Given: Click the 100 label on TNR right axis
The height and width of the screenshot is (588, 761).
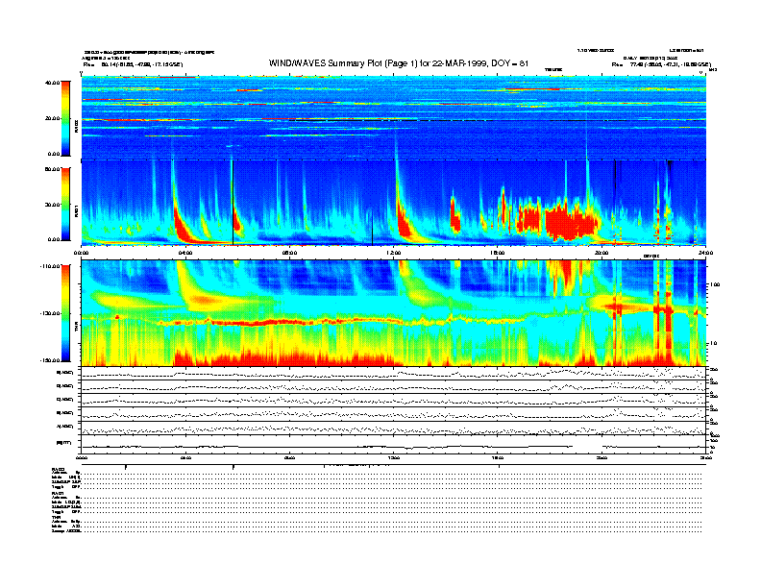Looking at the screenshot, I should (x=715, y=284).
